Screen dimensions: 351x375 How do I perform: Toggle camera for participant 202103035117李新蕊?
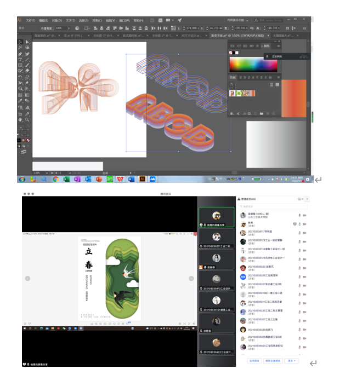[305, 233]
